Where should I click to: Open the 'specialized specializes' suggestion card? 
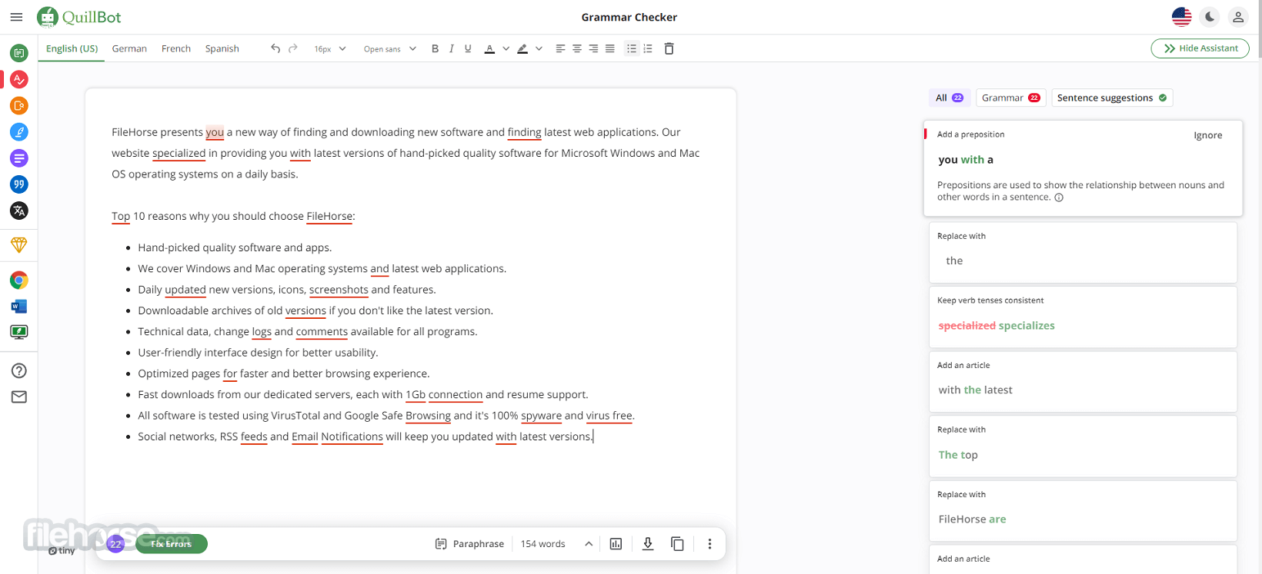click(x=1083, y=317)
